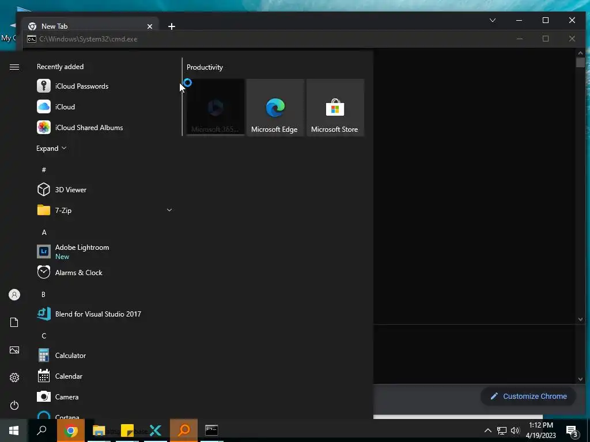The image size is (590, 442).
Task: Open Alarms & Clock
Action: 105,272
